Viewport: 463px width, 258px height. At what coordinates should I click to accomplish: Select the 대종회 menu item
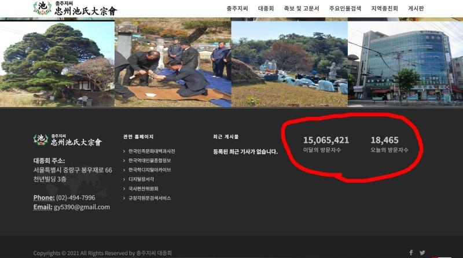pyautogui.click(x=266, y=9)
